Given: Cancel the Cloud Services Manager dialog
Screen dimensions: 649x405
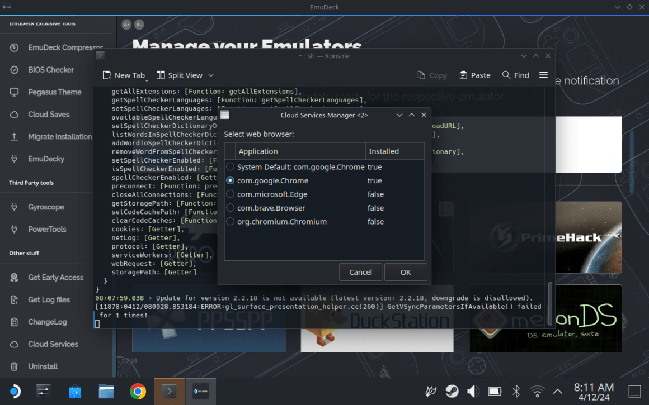Looking at the screenshot, I should (360, 273).
